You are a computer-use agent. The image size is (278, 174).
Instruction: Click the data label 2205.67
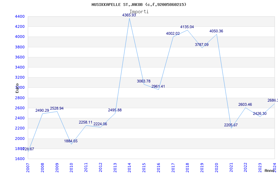(x=231, y=125)
